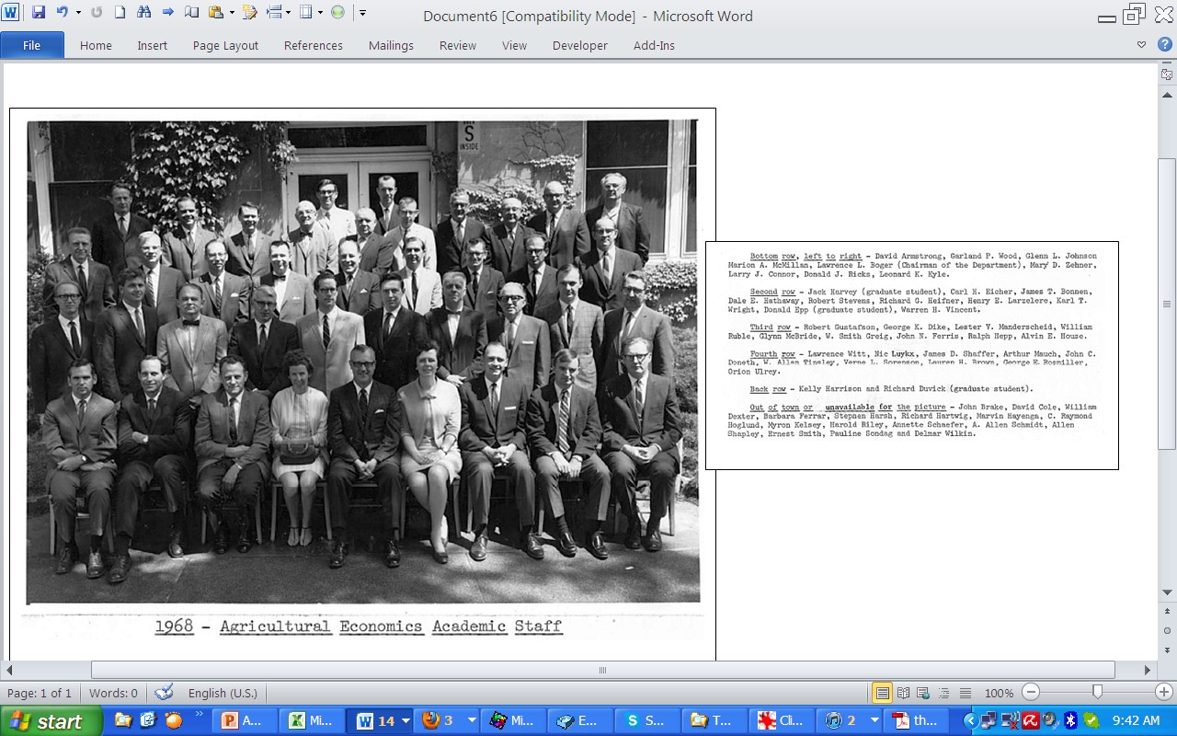Viewport: 1177px width, 736px height.
Task: Click the Paste icon in Quick Access Toolbar
Action: click(216, 12)
